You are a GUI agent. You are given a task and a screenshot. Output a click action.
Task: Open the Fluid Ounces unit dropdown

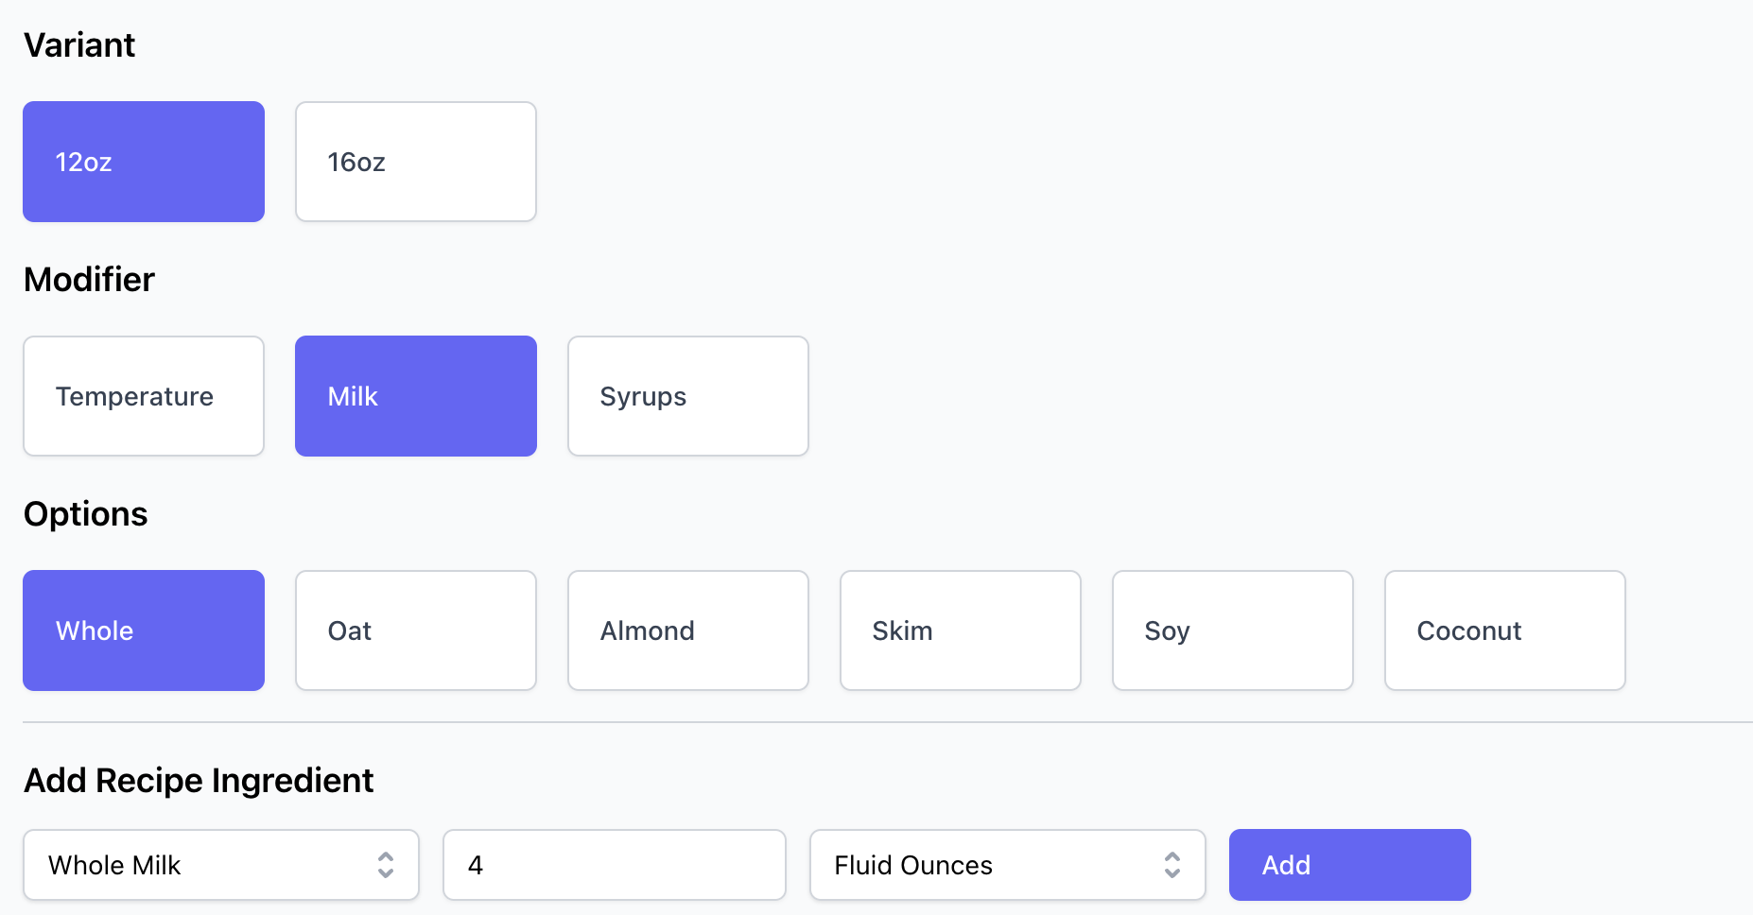point(1008,865)
